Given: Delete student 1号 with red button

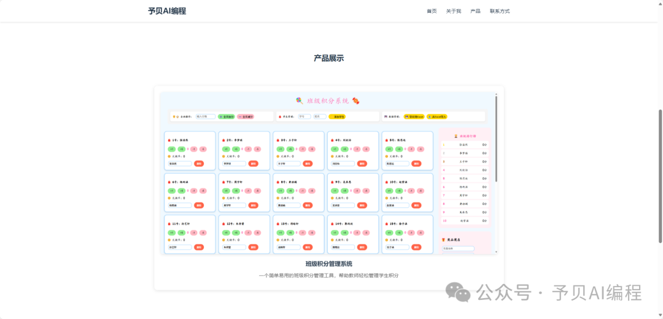Looking at the screenshot, I should coord(199,164).
